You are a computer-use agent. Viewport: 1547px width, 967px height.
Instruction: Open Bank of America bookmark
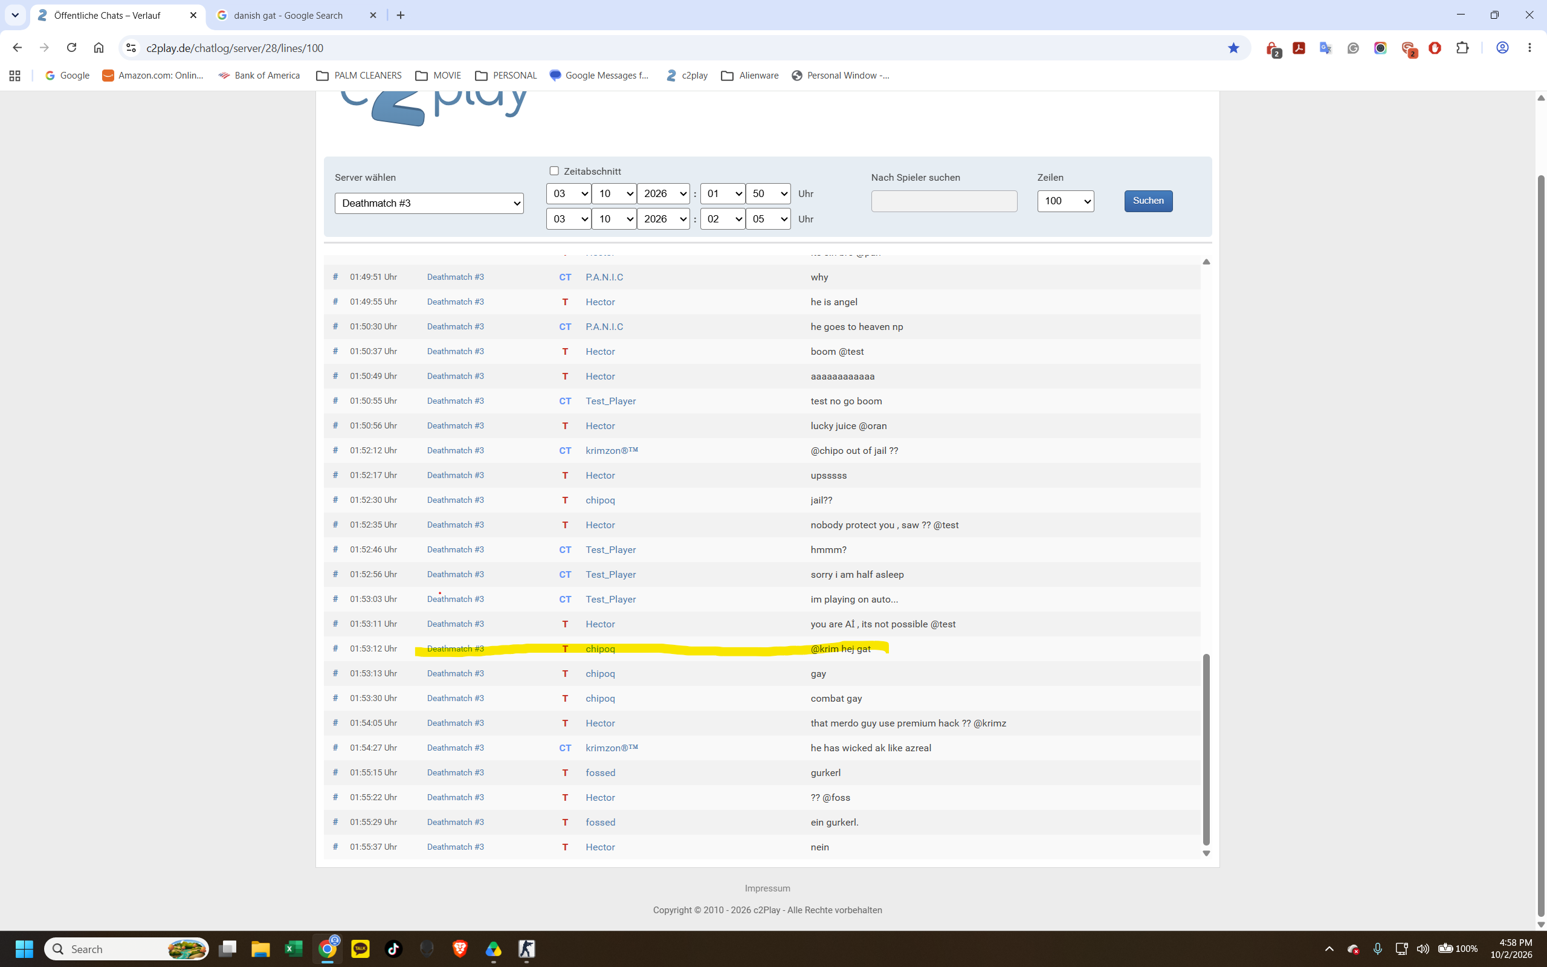point(259,76)
